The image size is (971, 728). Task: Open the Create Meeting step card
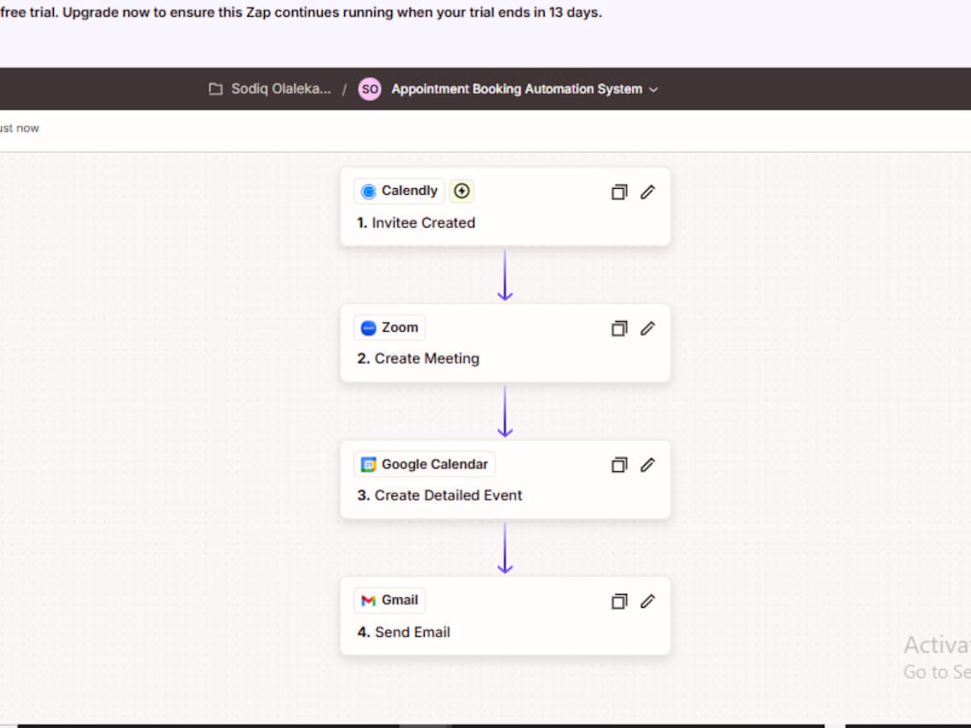[x=505, y=343]
